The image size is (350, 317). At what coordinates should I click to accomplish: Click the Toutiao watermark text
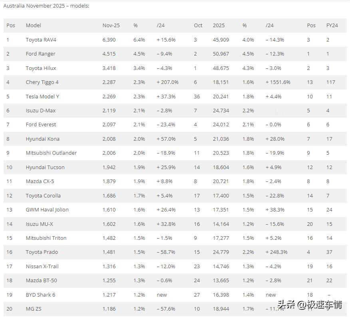(310, 305)
